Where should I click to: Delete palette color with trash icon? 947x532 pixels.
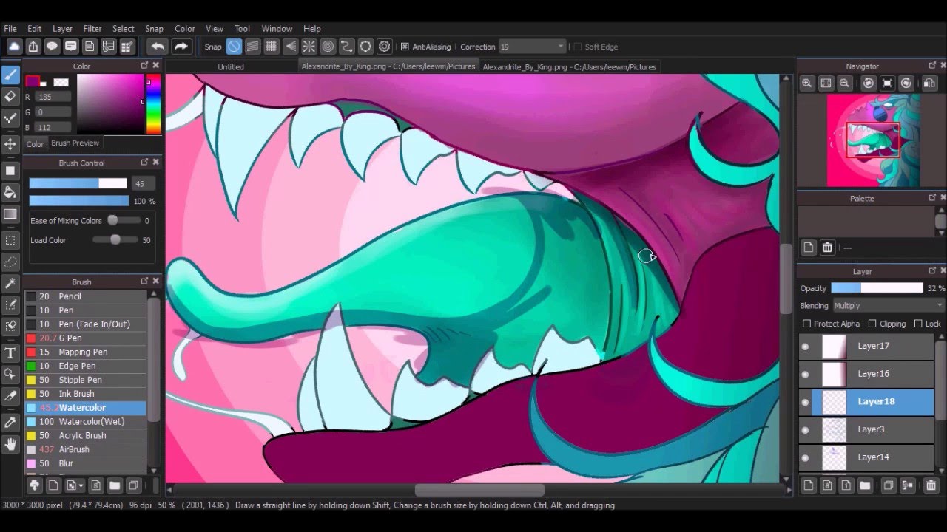[827, 248]
